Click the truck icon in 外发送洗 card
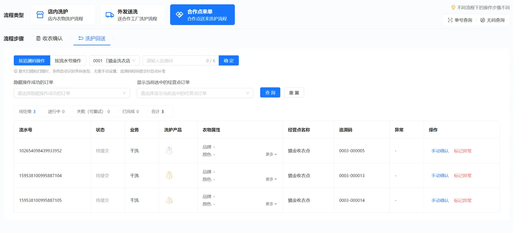Screen dimensions: 513x233 click(x=110, y=15)
